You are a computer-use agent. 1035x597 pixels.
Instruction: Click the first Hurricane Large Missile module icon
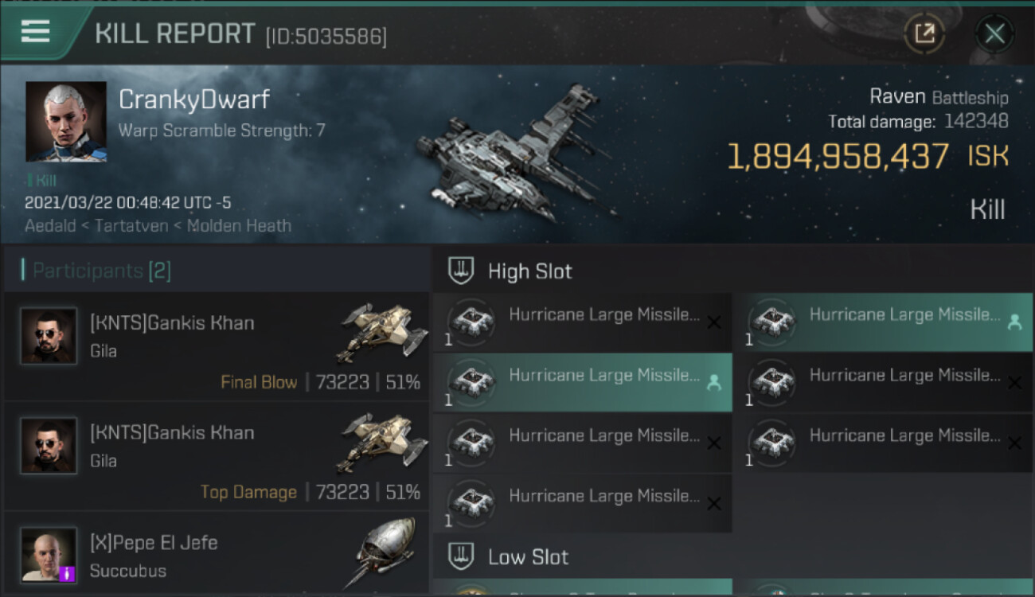(x=471, y=322)
